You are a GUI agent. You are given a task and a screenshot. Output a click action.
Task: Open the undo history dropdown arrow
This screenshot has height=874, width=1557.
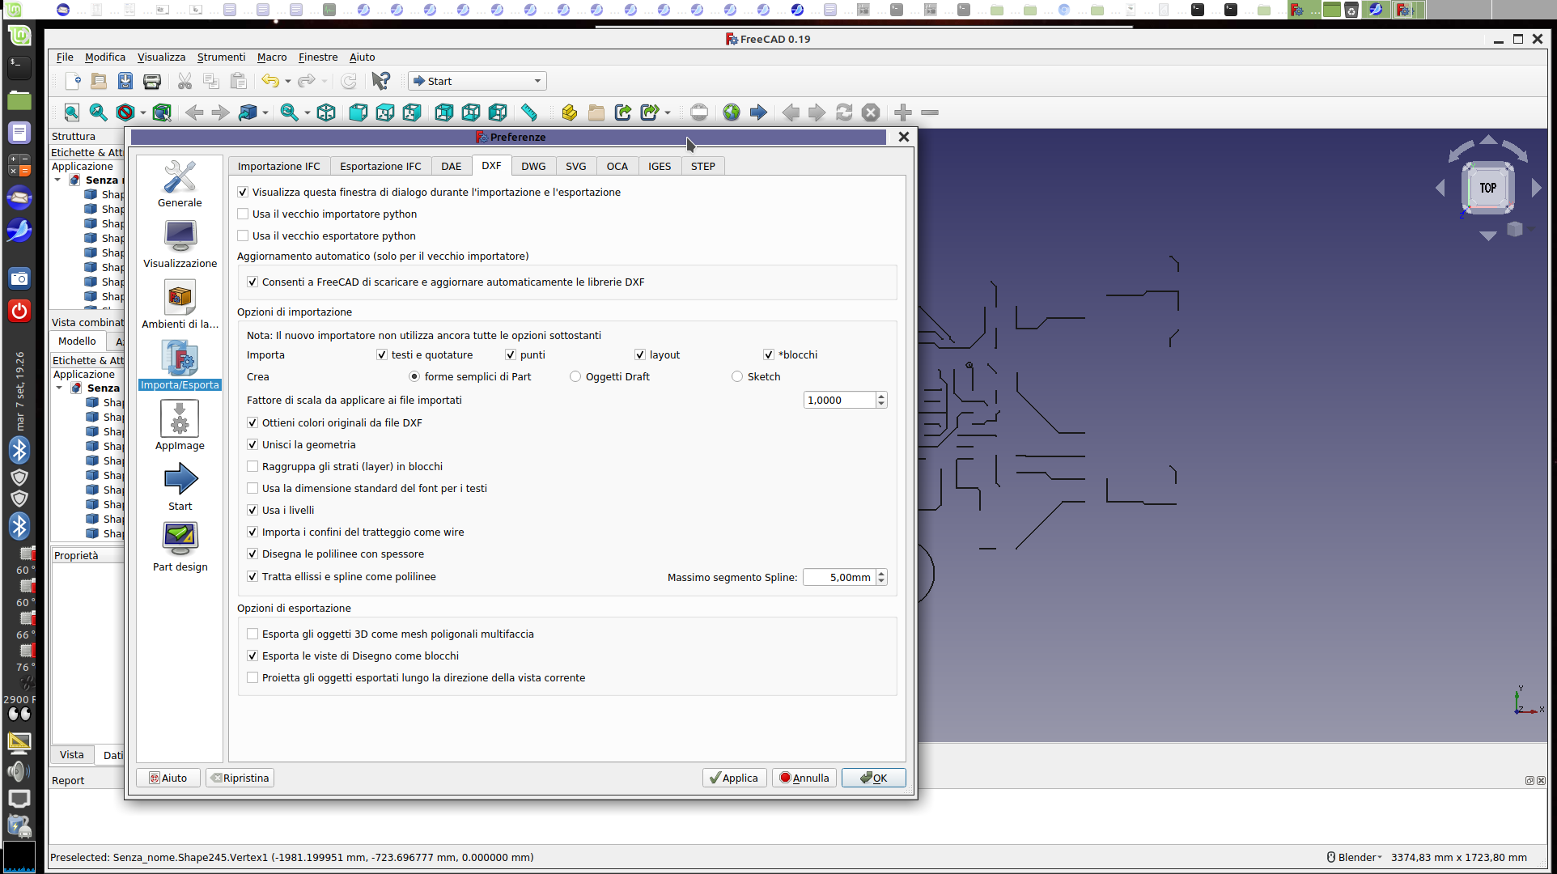click(288, 82)
